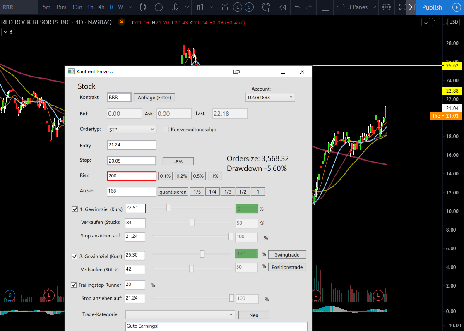
Task: Open the Account U2381833 dropdown
Action: pos(270,97)
